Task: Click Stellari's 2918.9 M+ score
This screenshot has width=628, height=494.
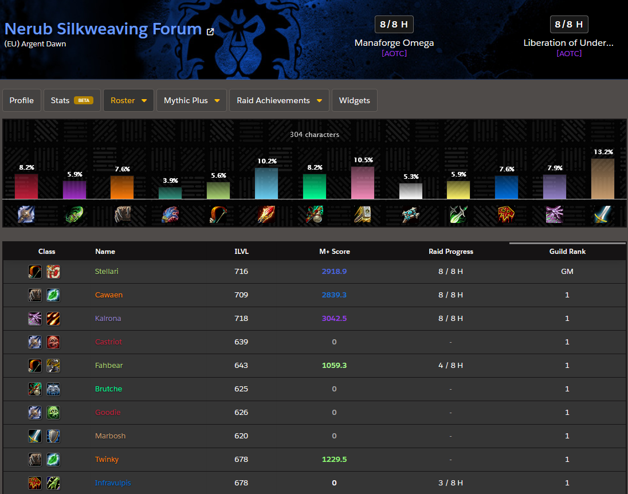Action: pyautogui.click(x=334, y=271)
